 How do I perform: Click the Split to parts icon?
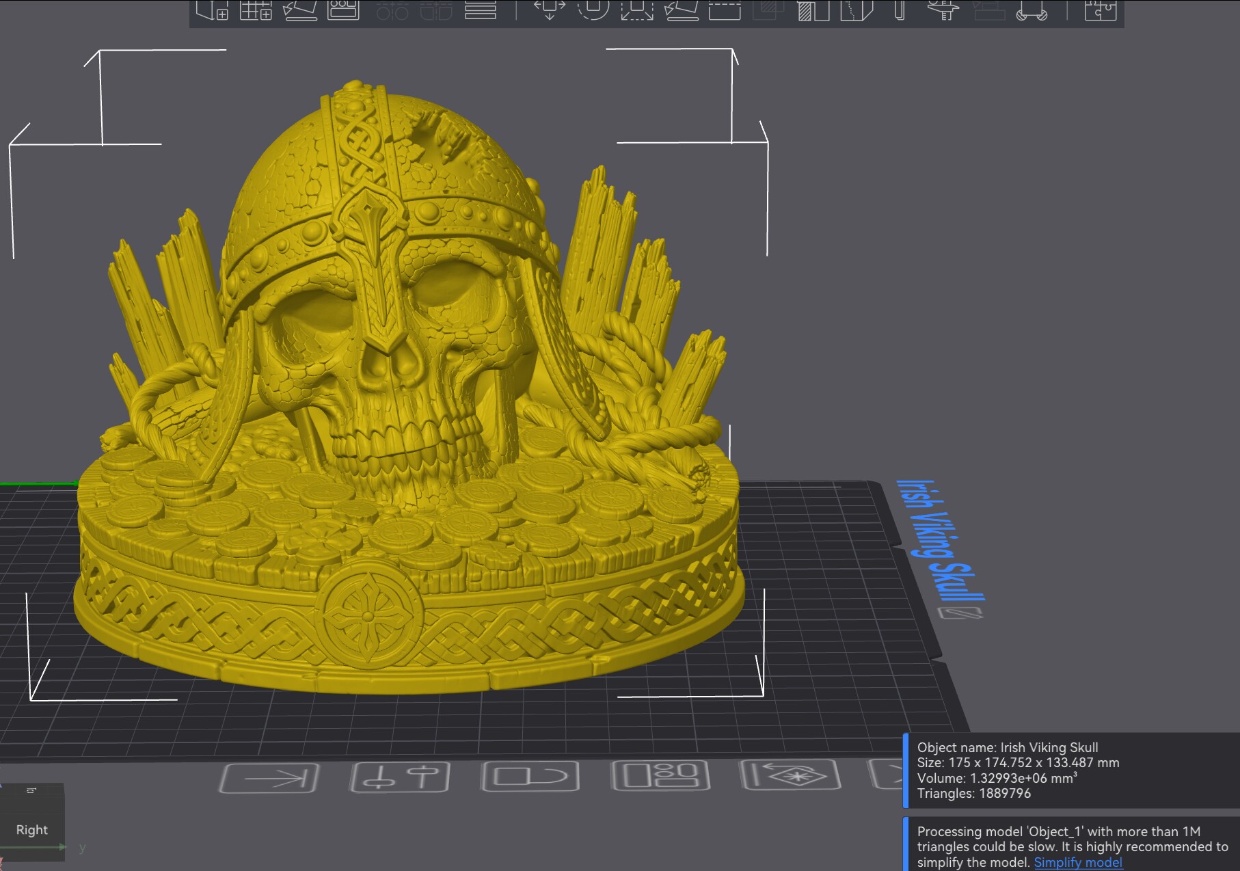click(x=436, y=10)
